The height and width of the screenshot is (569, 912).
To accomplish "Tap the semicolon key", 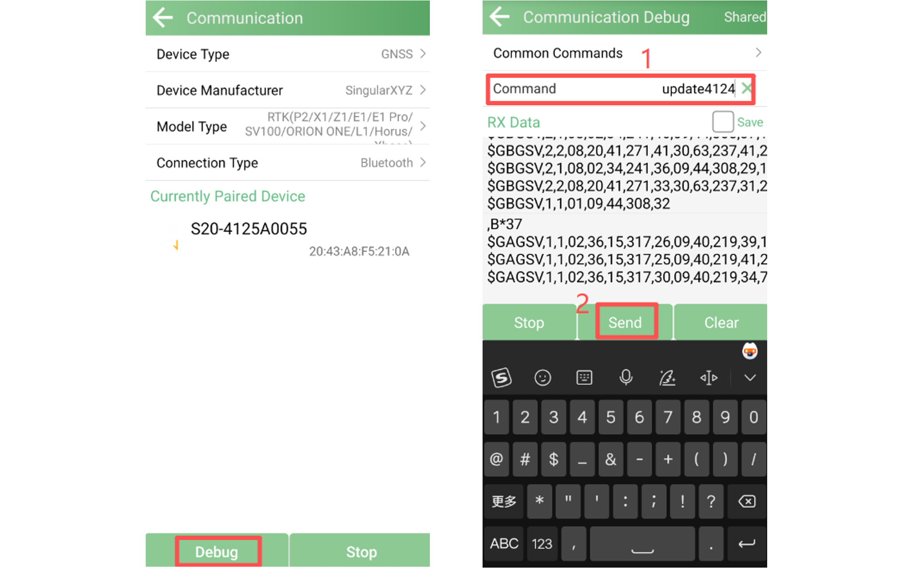I will [654, 501].
